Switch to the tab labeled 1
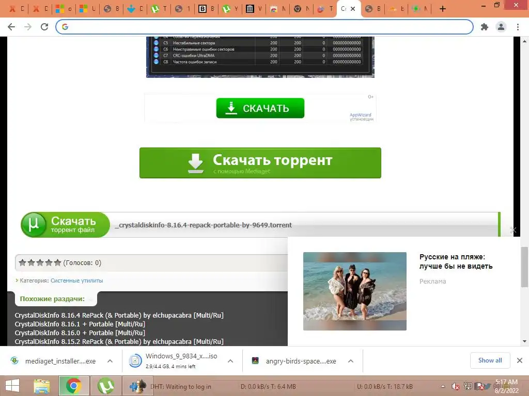 182,9
